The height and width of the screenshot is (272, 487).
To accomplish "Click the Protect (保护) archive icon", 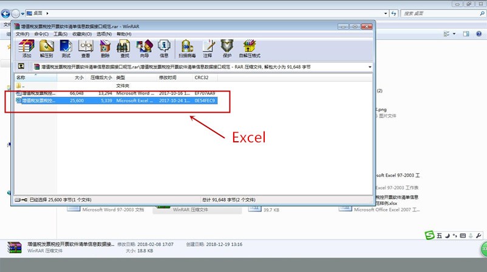I will coord(227,48).
